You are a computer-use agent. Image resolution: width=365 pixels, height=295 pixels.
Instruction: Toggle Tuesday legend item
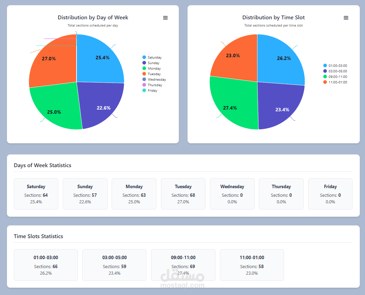tap(152, 74)
